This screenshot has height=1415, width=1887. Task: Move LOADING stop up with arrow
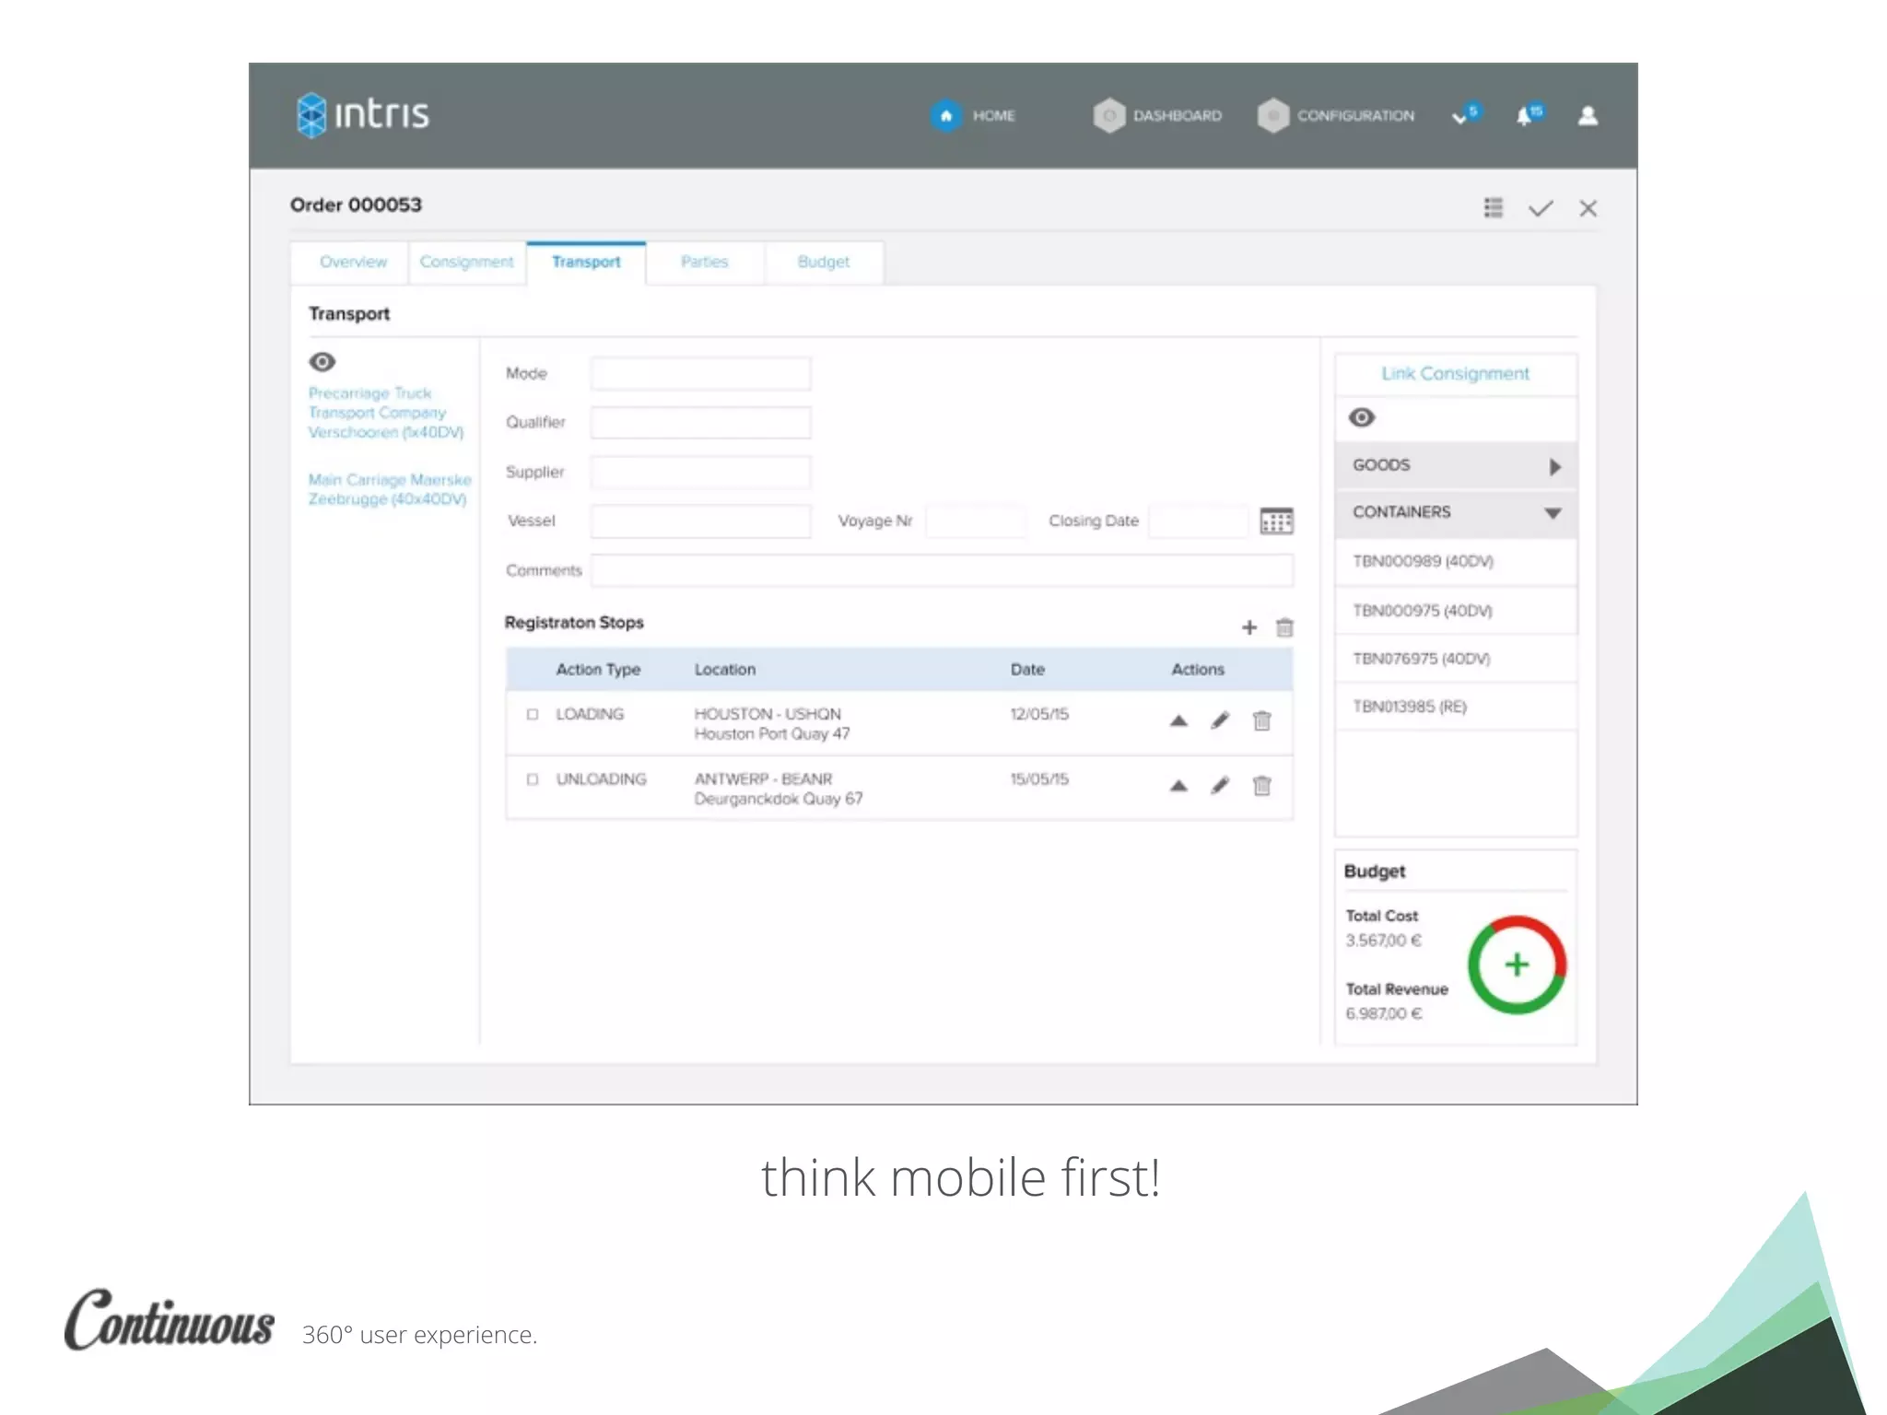(x=1178, y=720)
